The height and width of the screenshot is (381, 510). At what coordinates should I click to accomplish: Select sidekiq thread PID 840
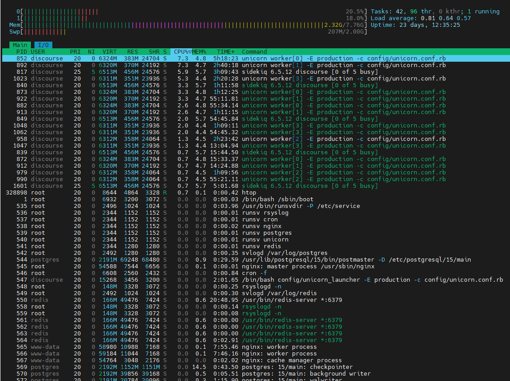pos(255,85)
